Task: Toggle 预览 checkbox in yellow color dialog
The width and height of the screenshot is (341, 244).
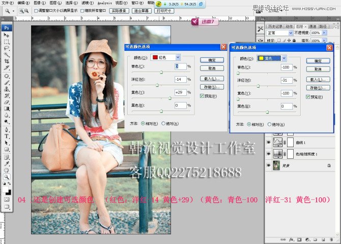Action: click(308, 96)
